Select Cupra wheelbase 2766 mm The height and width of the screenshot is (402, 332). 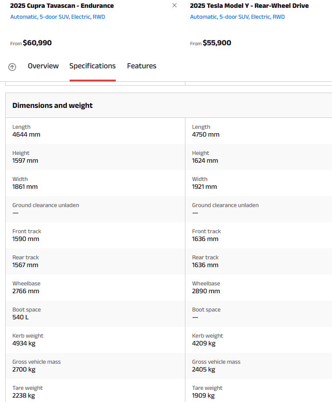[x=26, y=291]
